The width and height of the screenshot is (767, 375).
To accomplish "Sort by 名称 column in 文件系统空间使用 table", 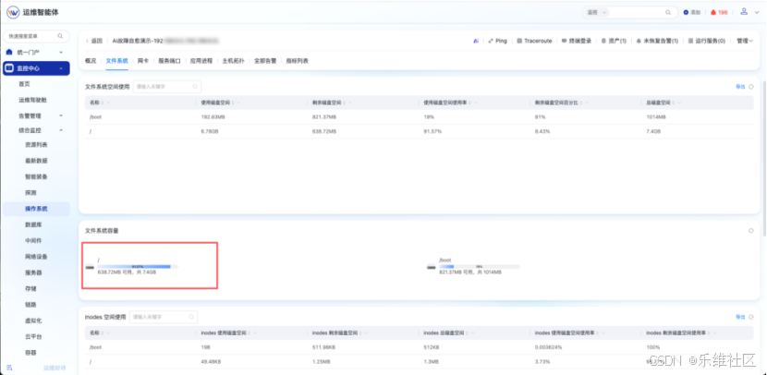I will click(x=102, y=103).
